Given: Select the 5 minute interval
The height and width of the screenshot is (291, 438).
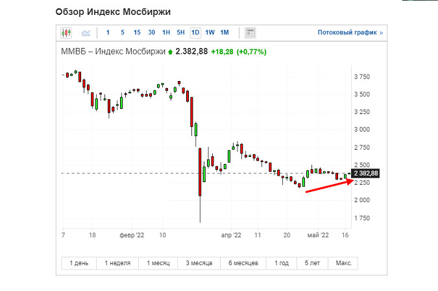Looking at the screenshot, I should click(123, 32).
